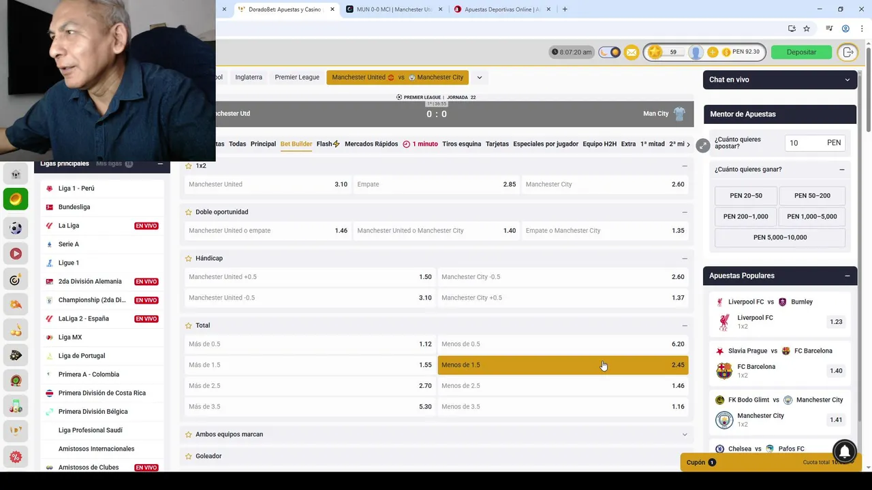
Task: Open the percent promotions sidebar icon
Action: [16, 457]
